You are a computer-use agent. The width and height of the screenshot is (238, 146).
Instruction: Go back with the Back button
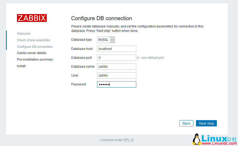click(186, 123)
